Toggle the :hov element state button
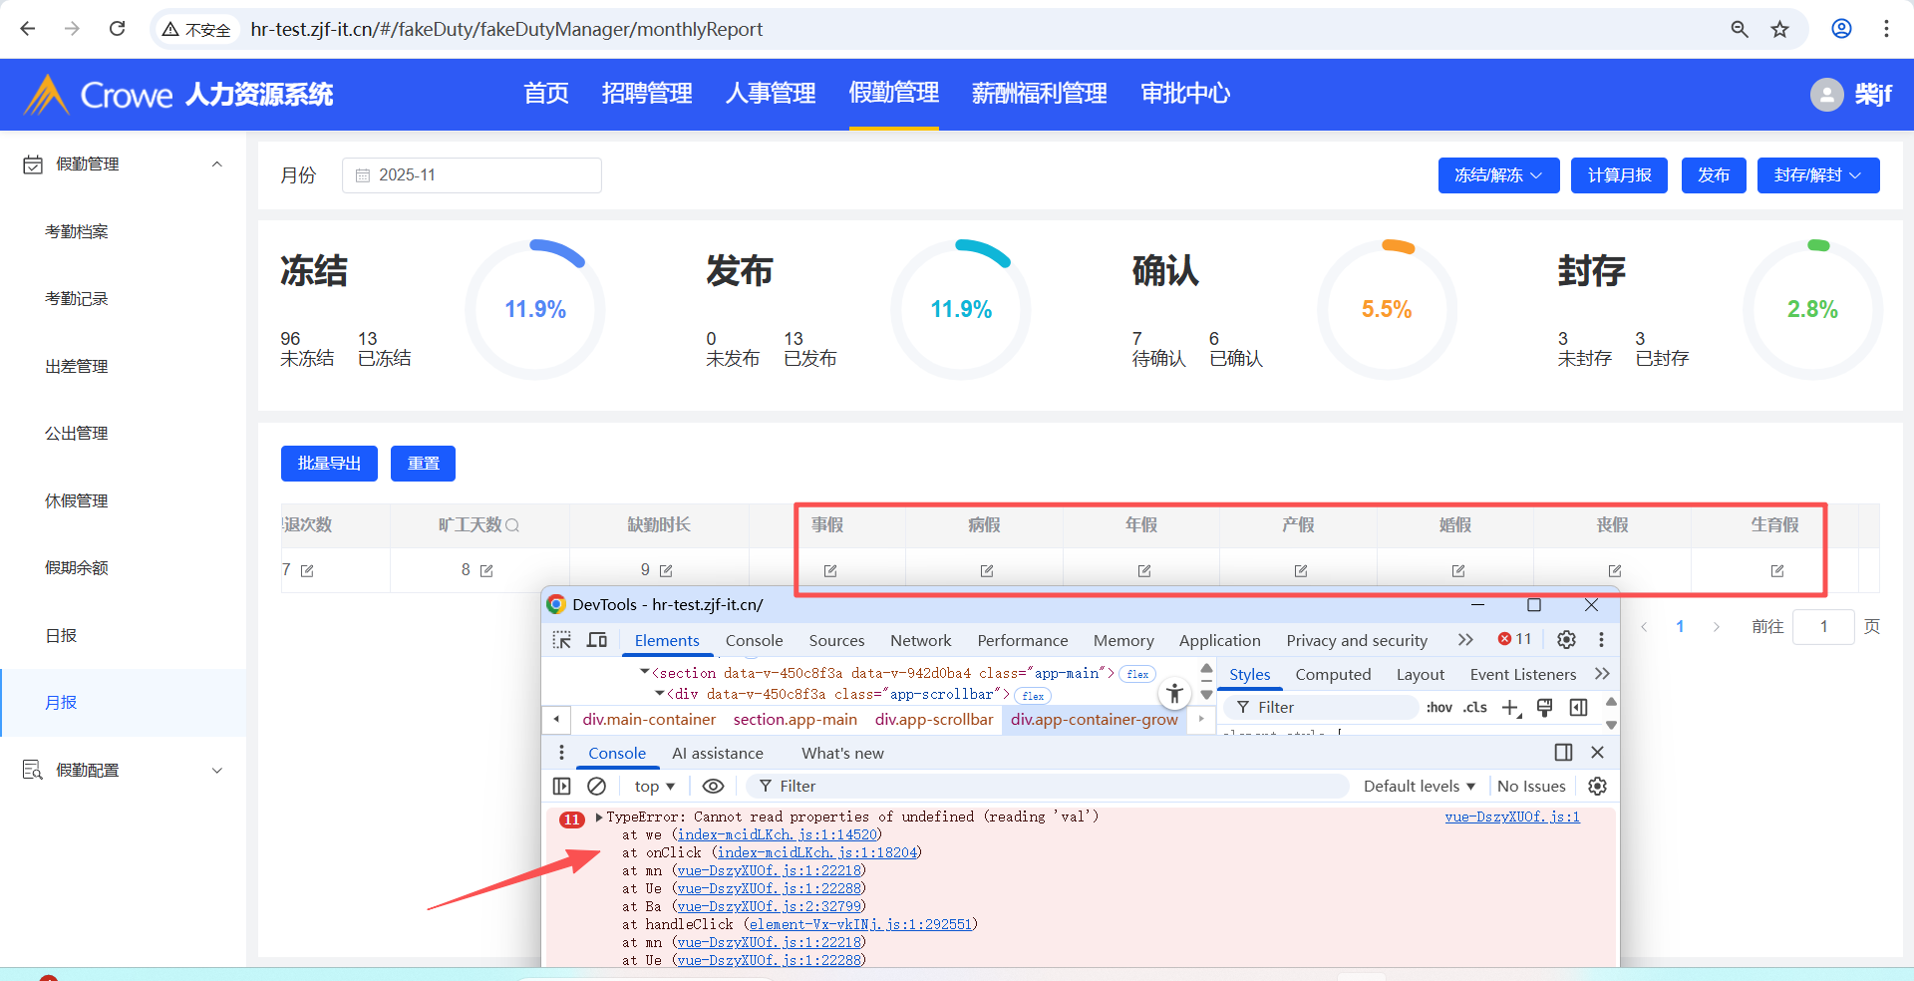Viewport: 1914px width, 981px height. [x=1438, y=708]
